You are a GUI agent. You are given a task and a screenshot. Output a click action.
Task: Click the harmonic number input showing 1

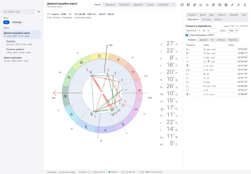[212, 31]
